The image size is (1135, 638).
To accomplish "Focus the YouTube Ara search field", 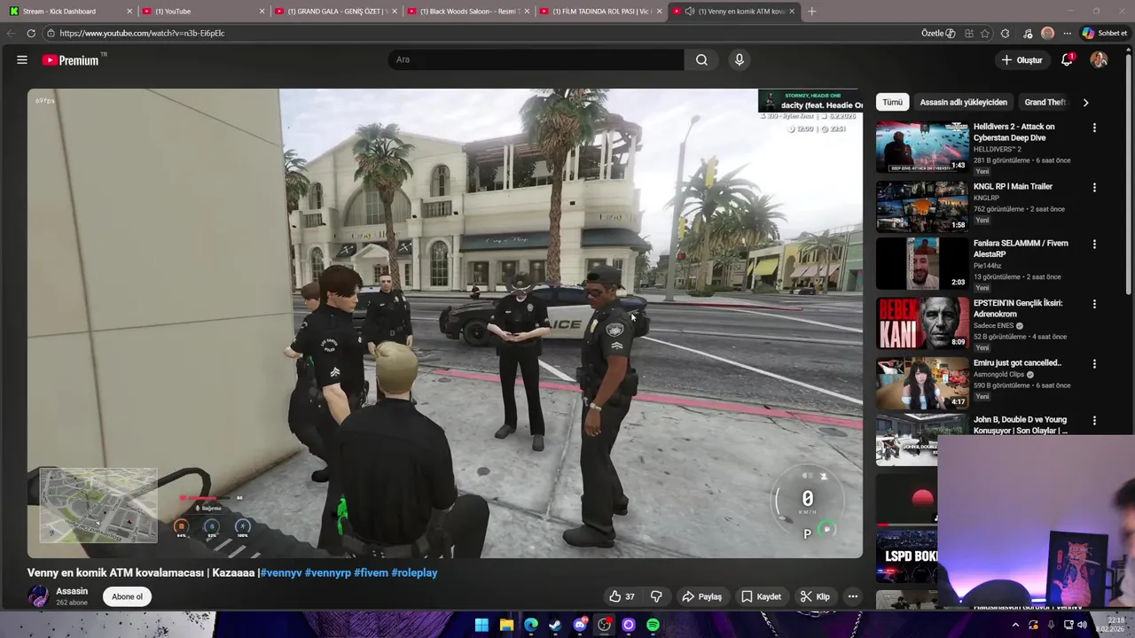I will point(536,59).
